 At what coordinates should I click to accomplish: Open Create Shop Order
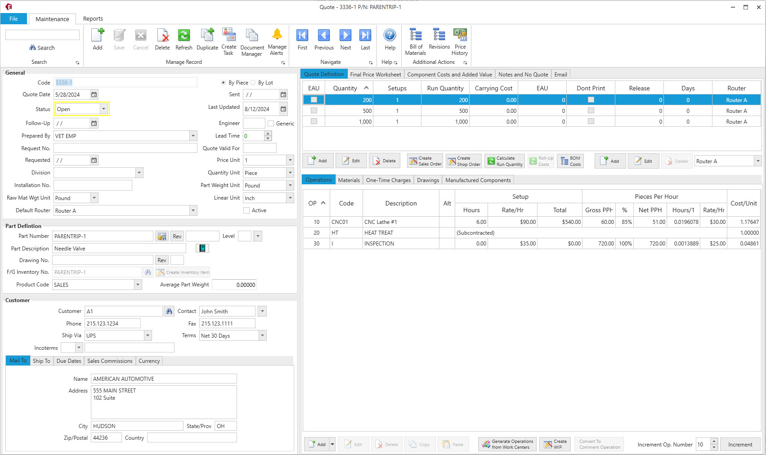pos(463,161)
